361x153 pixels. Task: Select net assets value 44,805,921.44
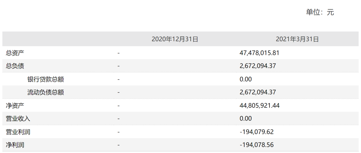tap(260, 106)
